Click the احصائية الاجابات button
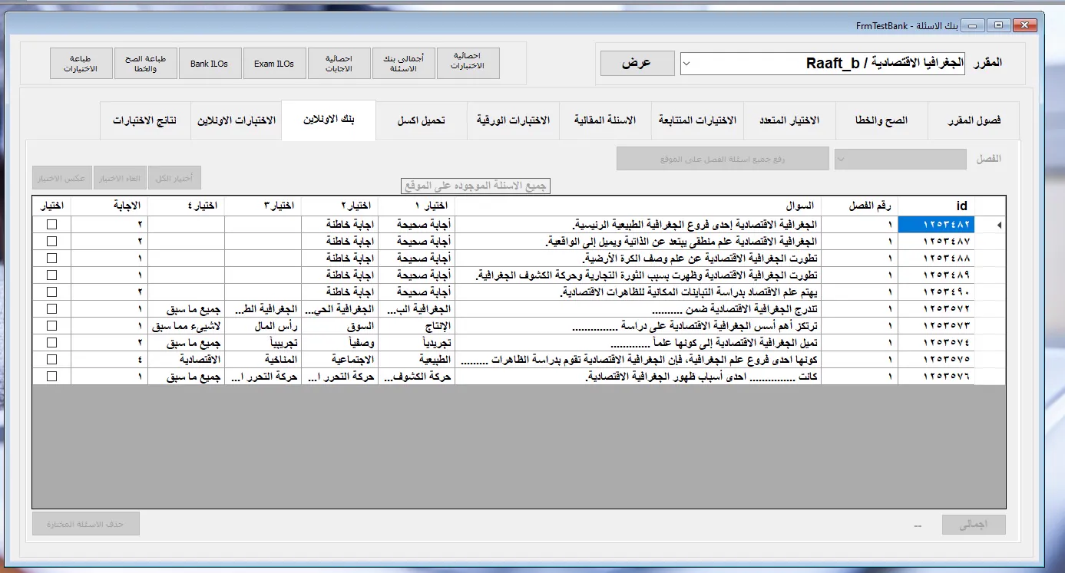The width and height of the screenshot is (1065, 573). coord(339,64)
